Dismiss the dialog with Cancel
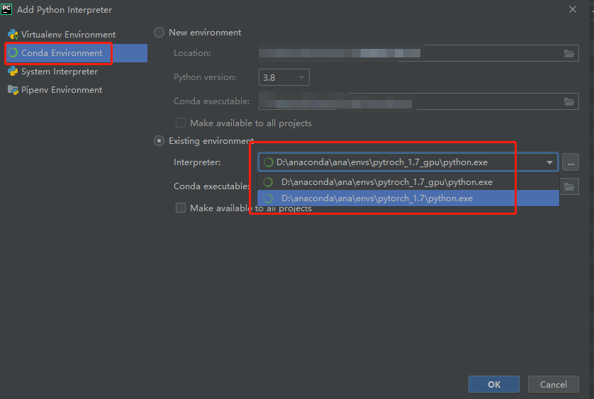Image resolution: width=594 pixels, height=399 pixels. (x=554, y=384)
